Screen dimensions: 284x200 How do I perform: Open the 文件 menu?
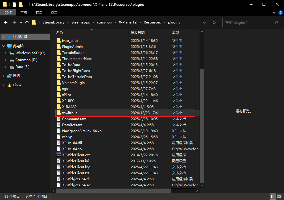(8, 13)
